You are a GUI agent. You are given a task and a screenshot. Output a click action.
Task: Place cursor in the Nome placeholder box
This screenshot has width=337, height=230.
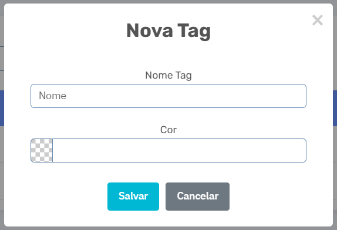point(168,96)
